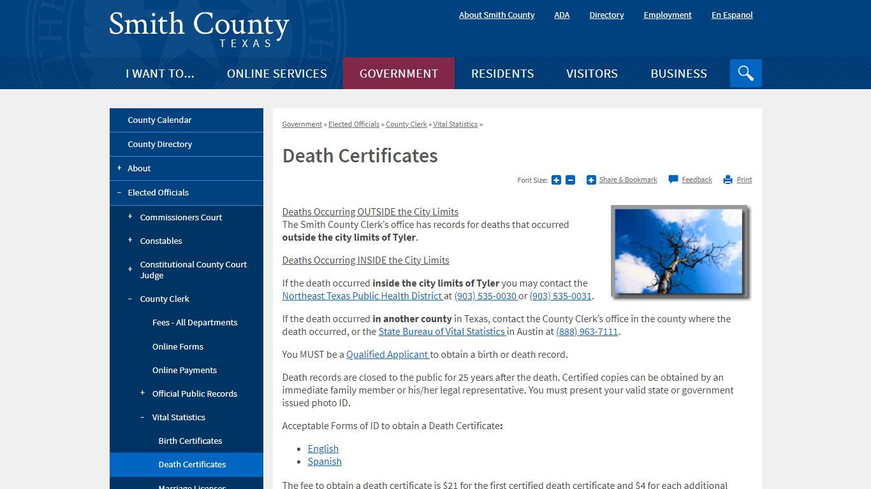Image resolution: width=871 pixels, height=489 pixels.
Task: Open Constables sidebar item
Action: pos(161,241)
